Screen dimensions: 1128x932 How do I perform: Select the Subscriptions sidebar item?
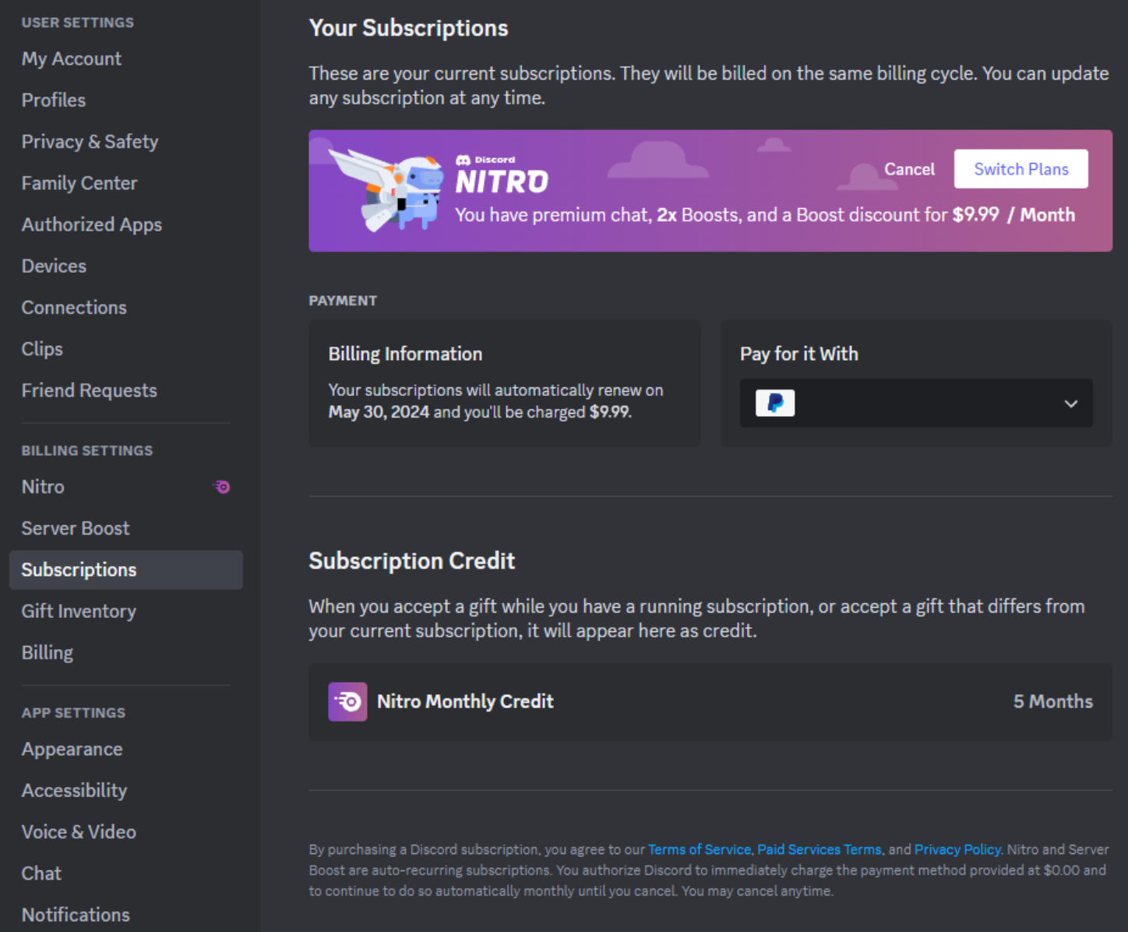pos(126,570)
